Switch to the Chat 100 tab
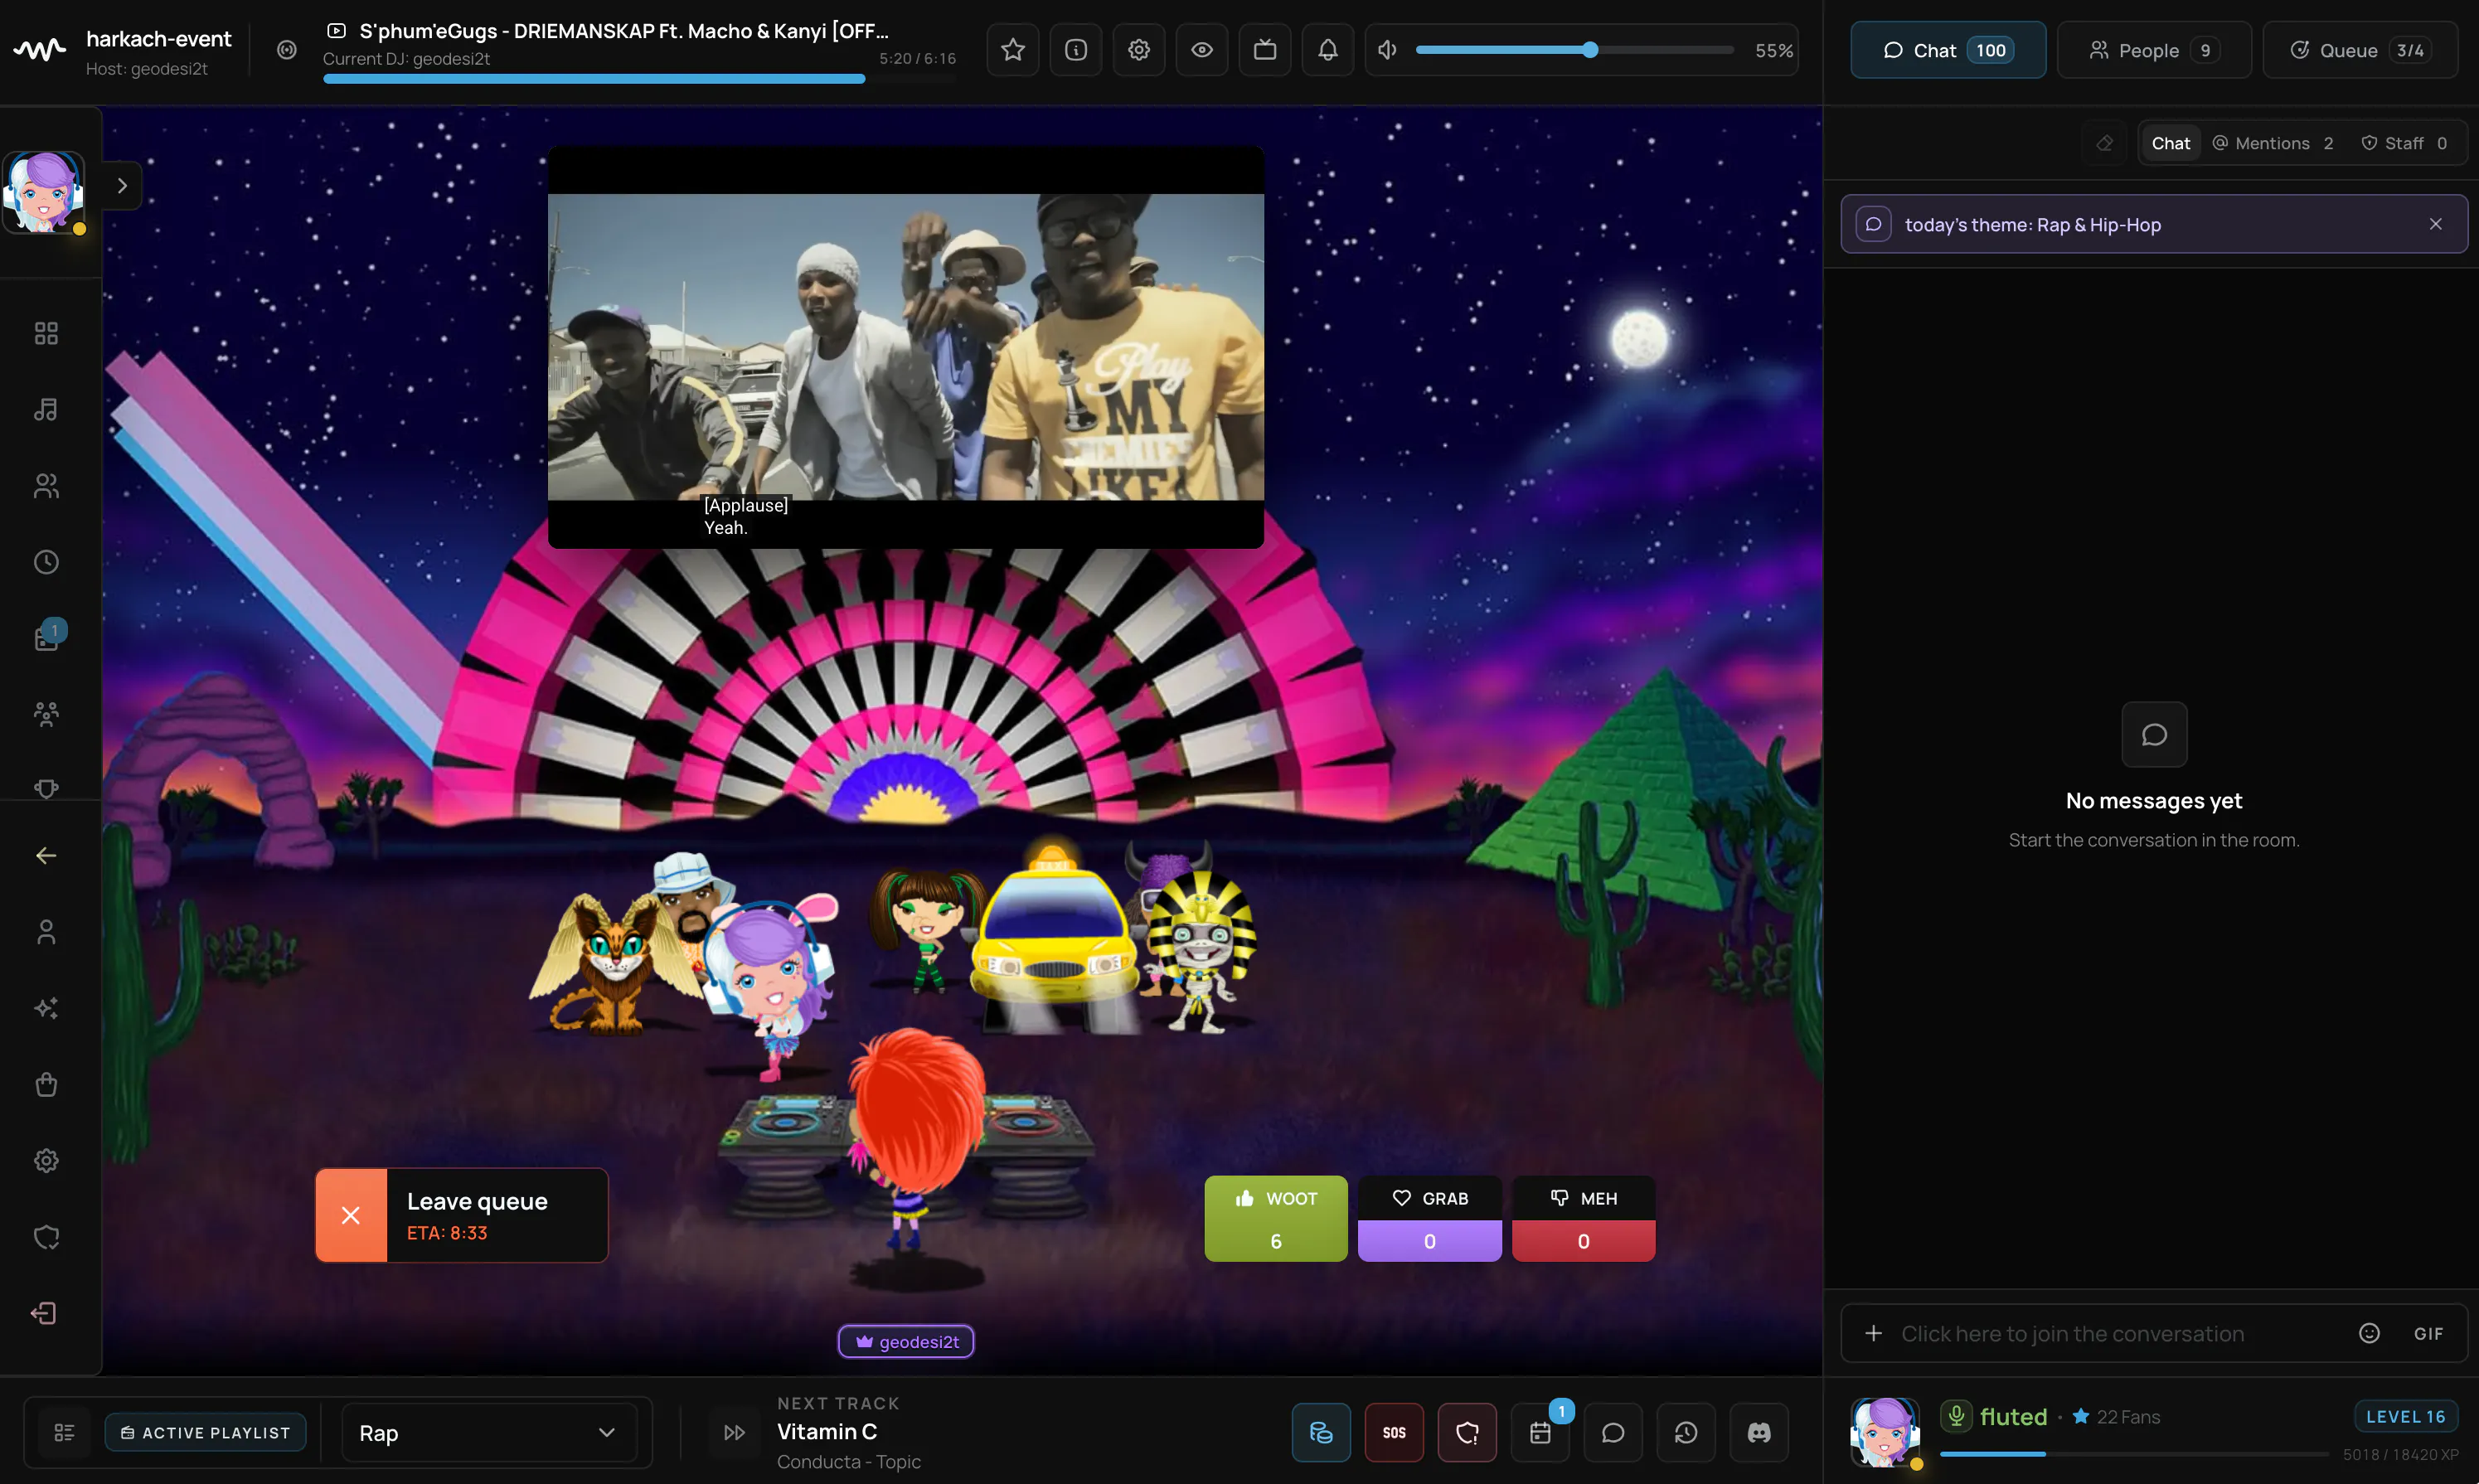2479x1484 pixels. tap(1948, 50)
